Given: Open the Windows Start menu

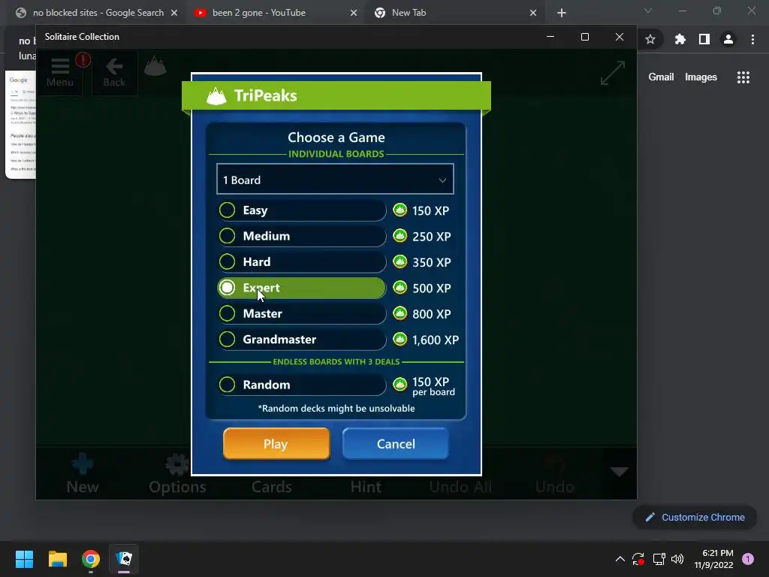Looking at the screenshot, I should pyautogui.click(x=24, y=559).
